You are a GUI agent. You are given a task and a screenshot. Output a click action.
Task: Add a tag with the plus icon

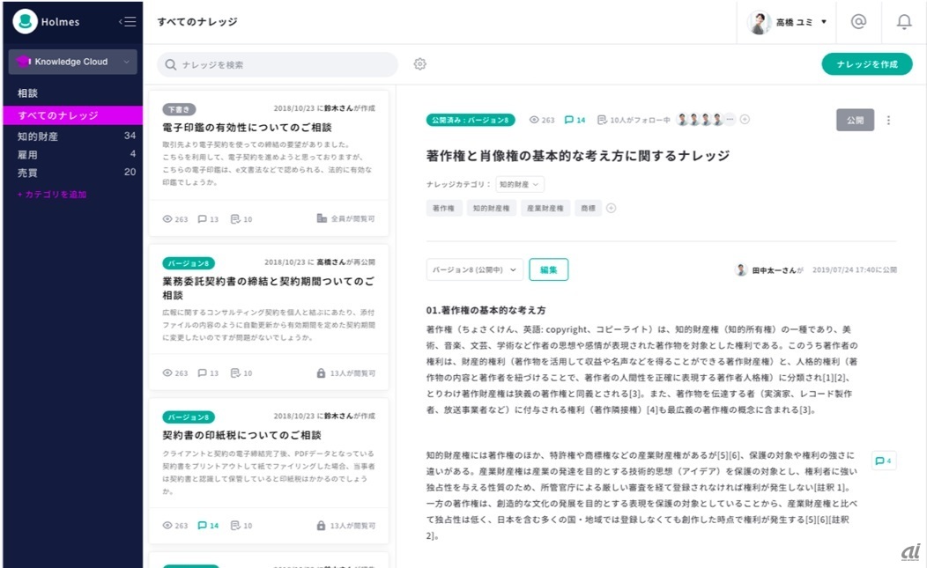(x=612, y=208)
